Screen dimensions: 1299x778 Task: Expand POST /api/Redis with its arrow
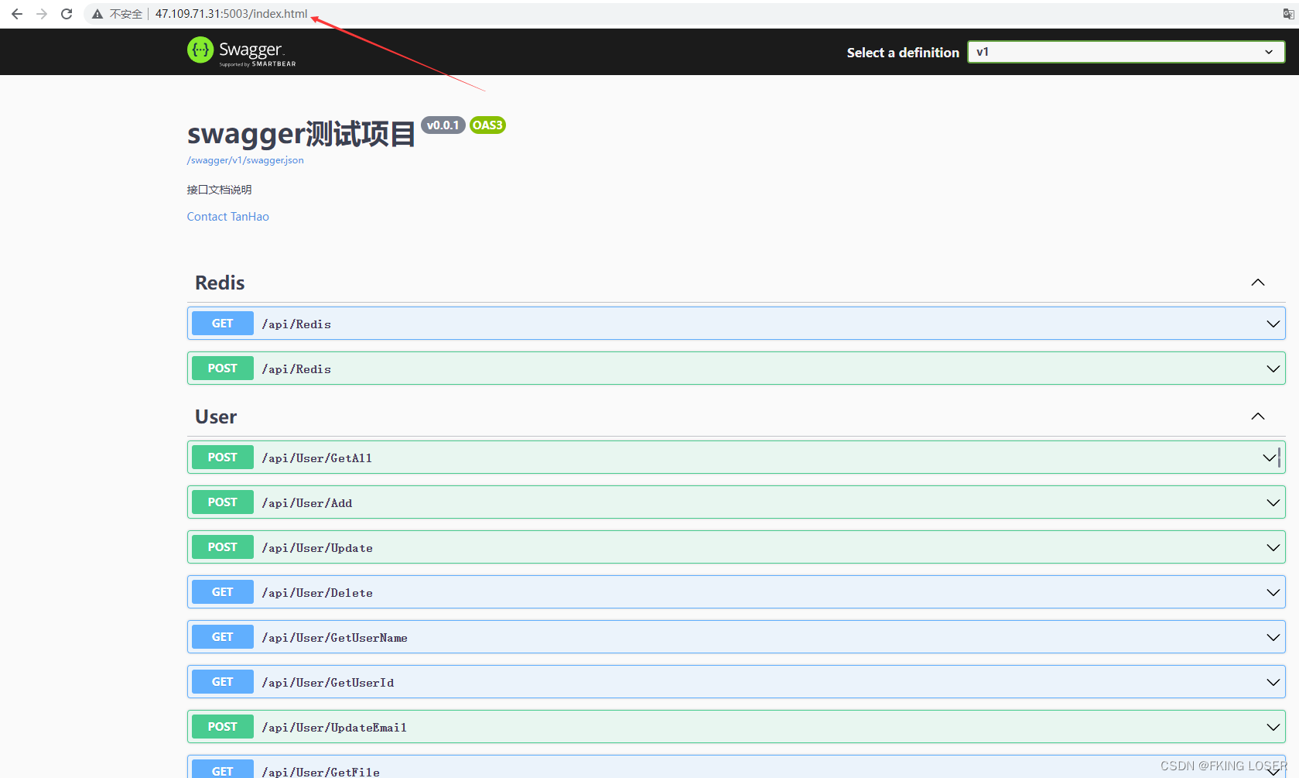[x=1273, y=368]
